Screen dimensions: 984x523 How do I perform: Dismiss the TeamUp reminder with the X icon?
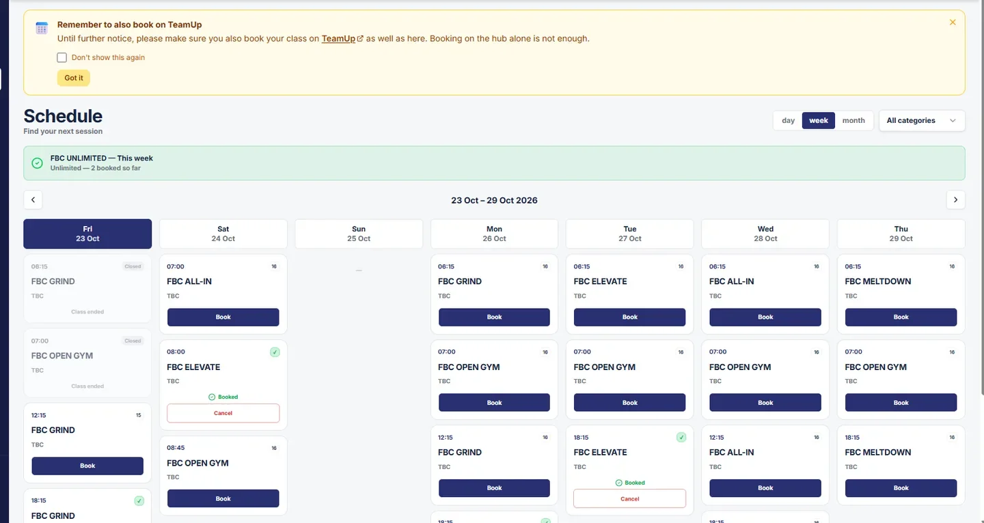(953, 23)
